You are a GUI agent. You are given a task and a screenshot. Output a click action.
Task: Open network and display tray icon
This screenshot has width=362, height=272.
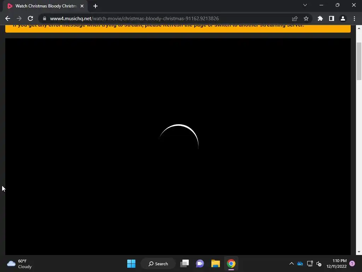point(310,263)
